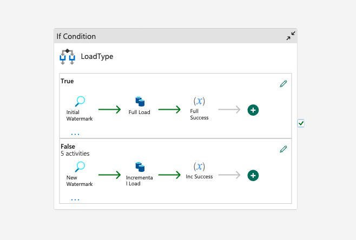Select the Full Load copy activity

(140, 106)
